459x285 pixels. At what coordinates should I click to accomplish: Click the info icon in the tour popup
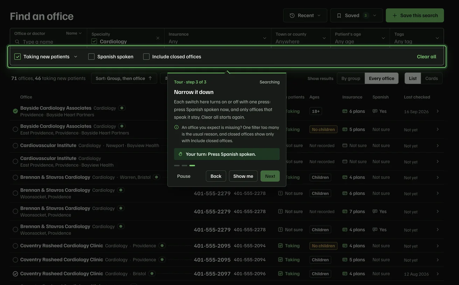coord(176,127)
